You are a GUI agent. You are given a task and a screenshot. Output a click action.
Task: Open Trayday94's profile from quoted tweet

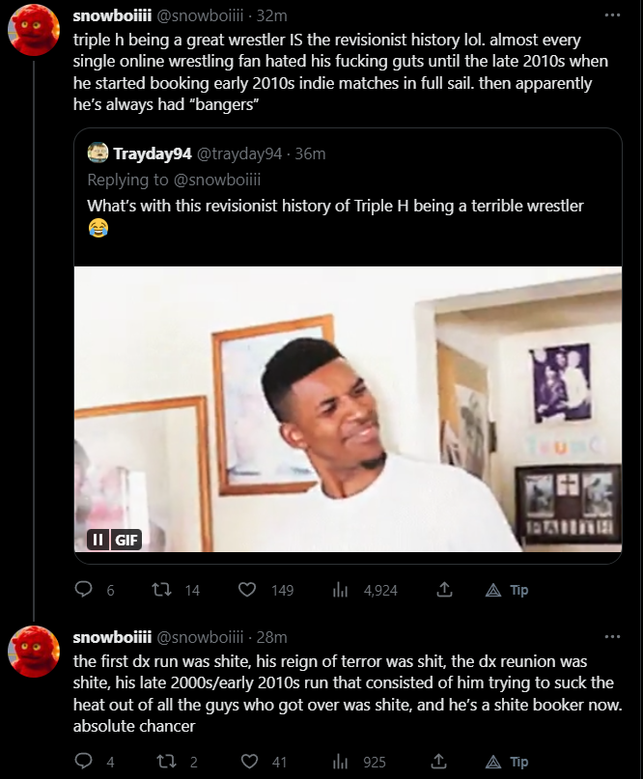[153, 153]
